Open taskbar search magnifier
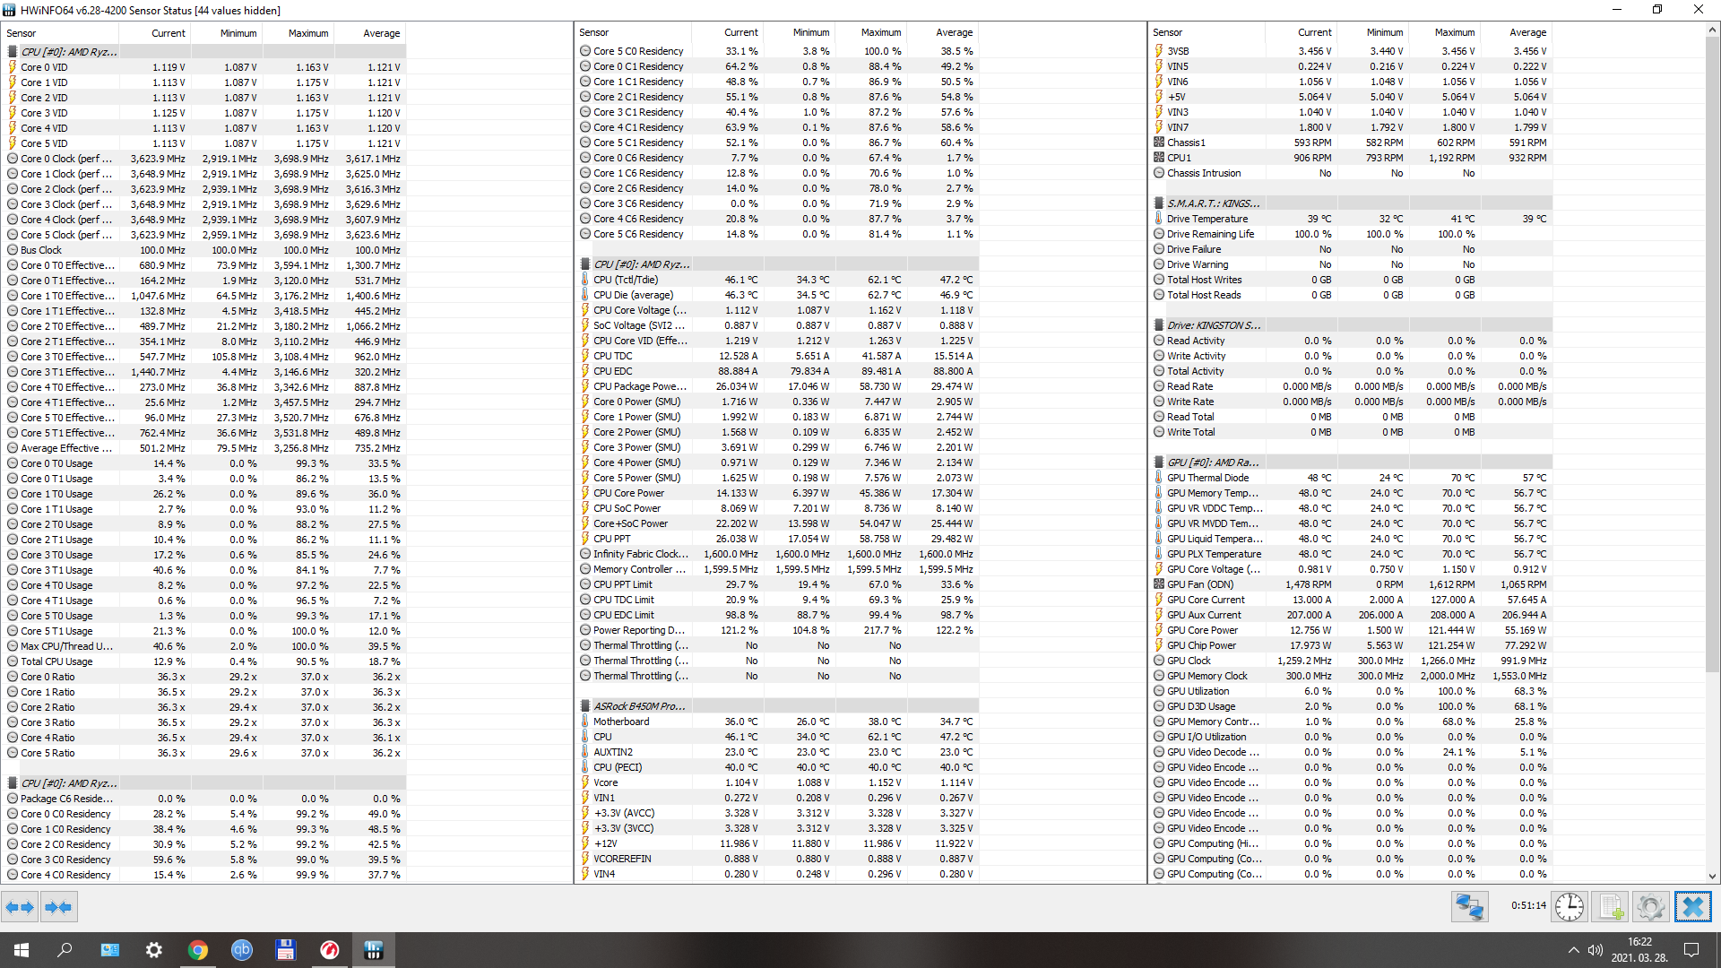Viewport: 1721px width, 968px height. (x=65, y=950)
